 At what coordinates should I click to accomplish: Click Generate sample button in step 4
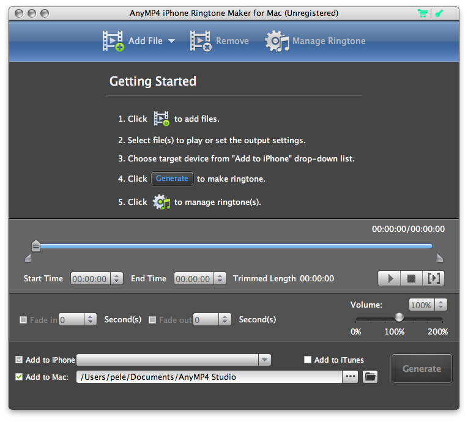172,179
